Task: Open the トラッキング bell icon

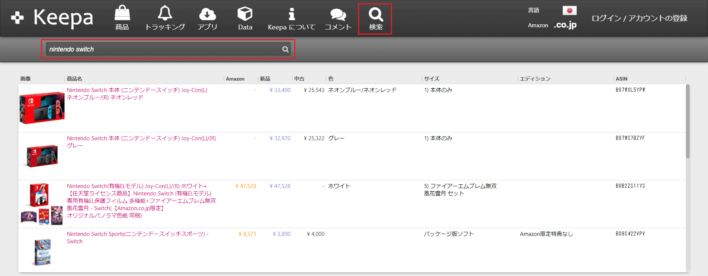Action: tap(165, 14)
